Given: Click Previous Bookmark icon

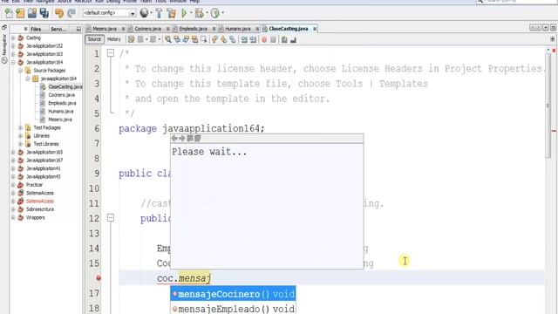Looking at the screenshot, I should click(x=214, y=39).
